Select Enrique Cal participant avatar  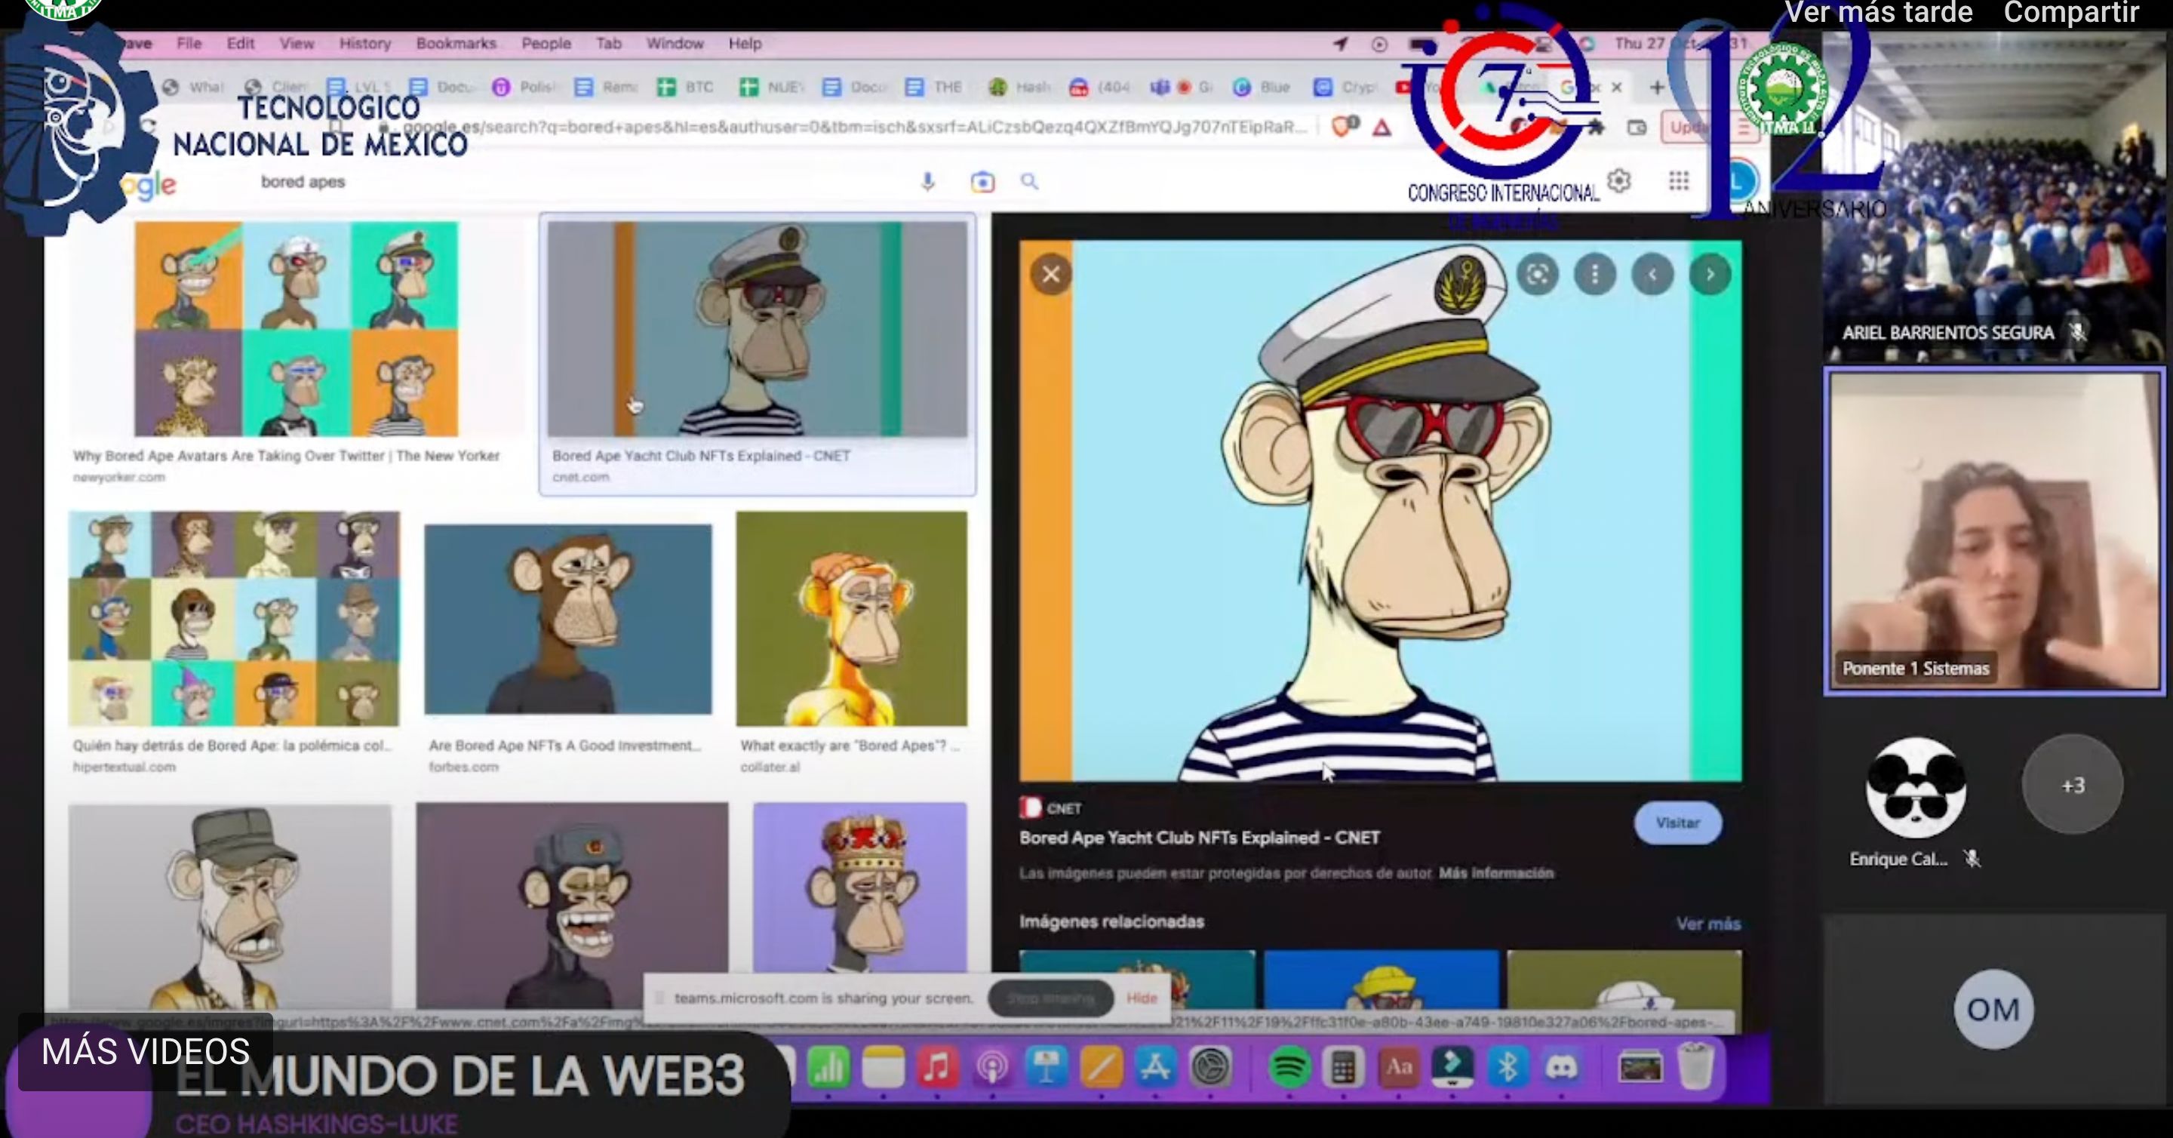pos(1915,787)
